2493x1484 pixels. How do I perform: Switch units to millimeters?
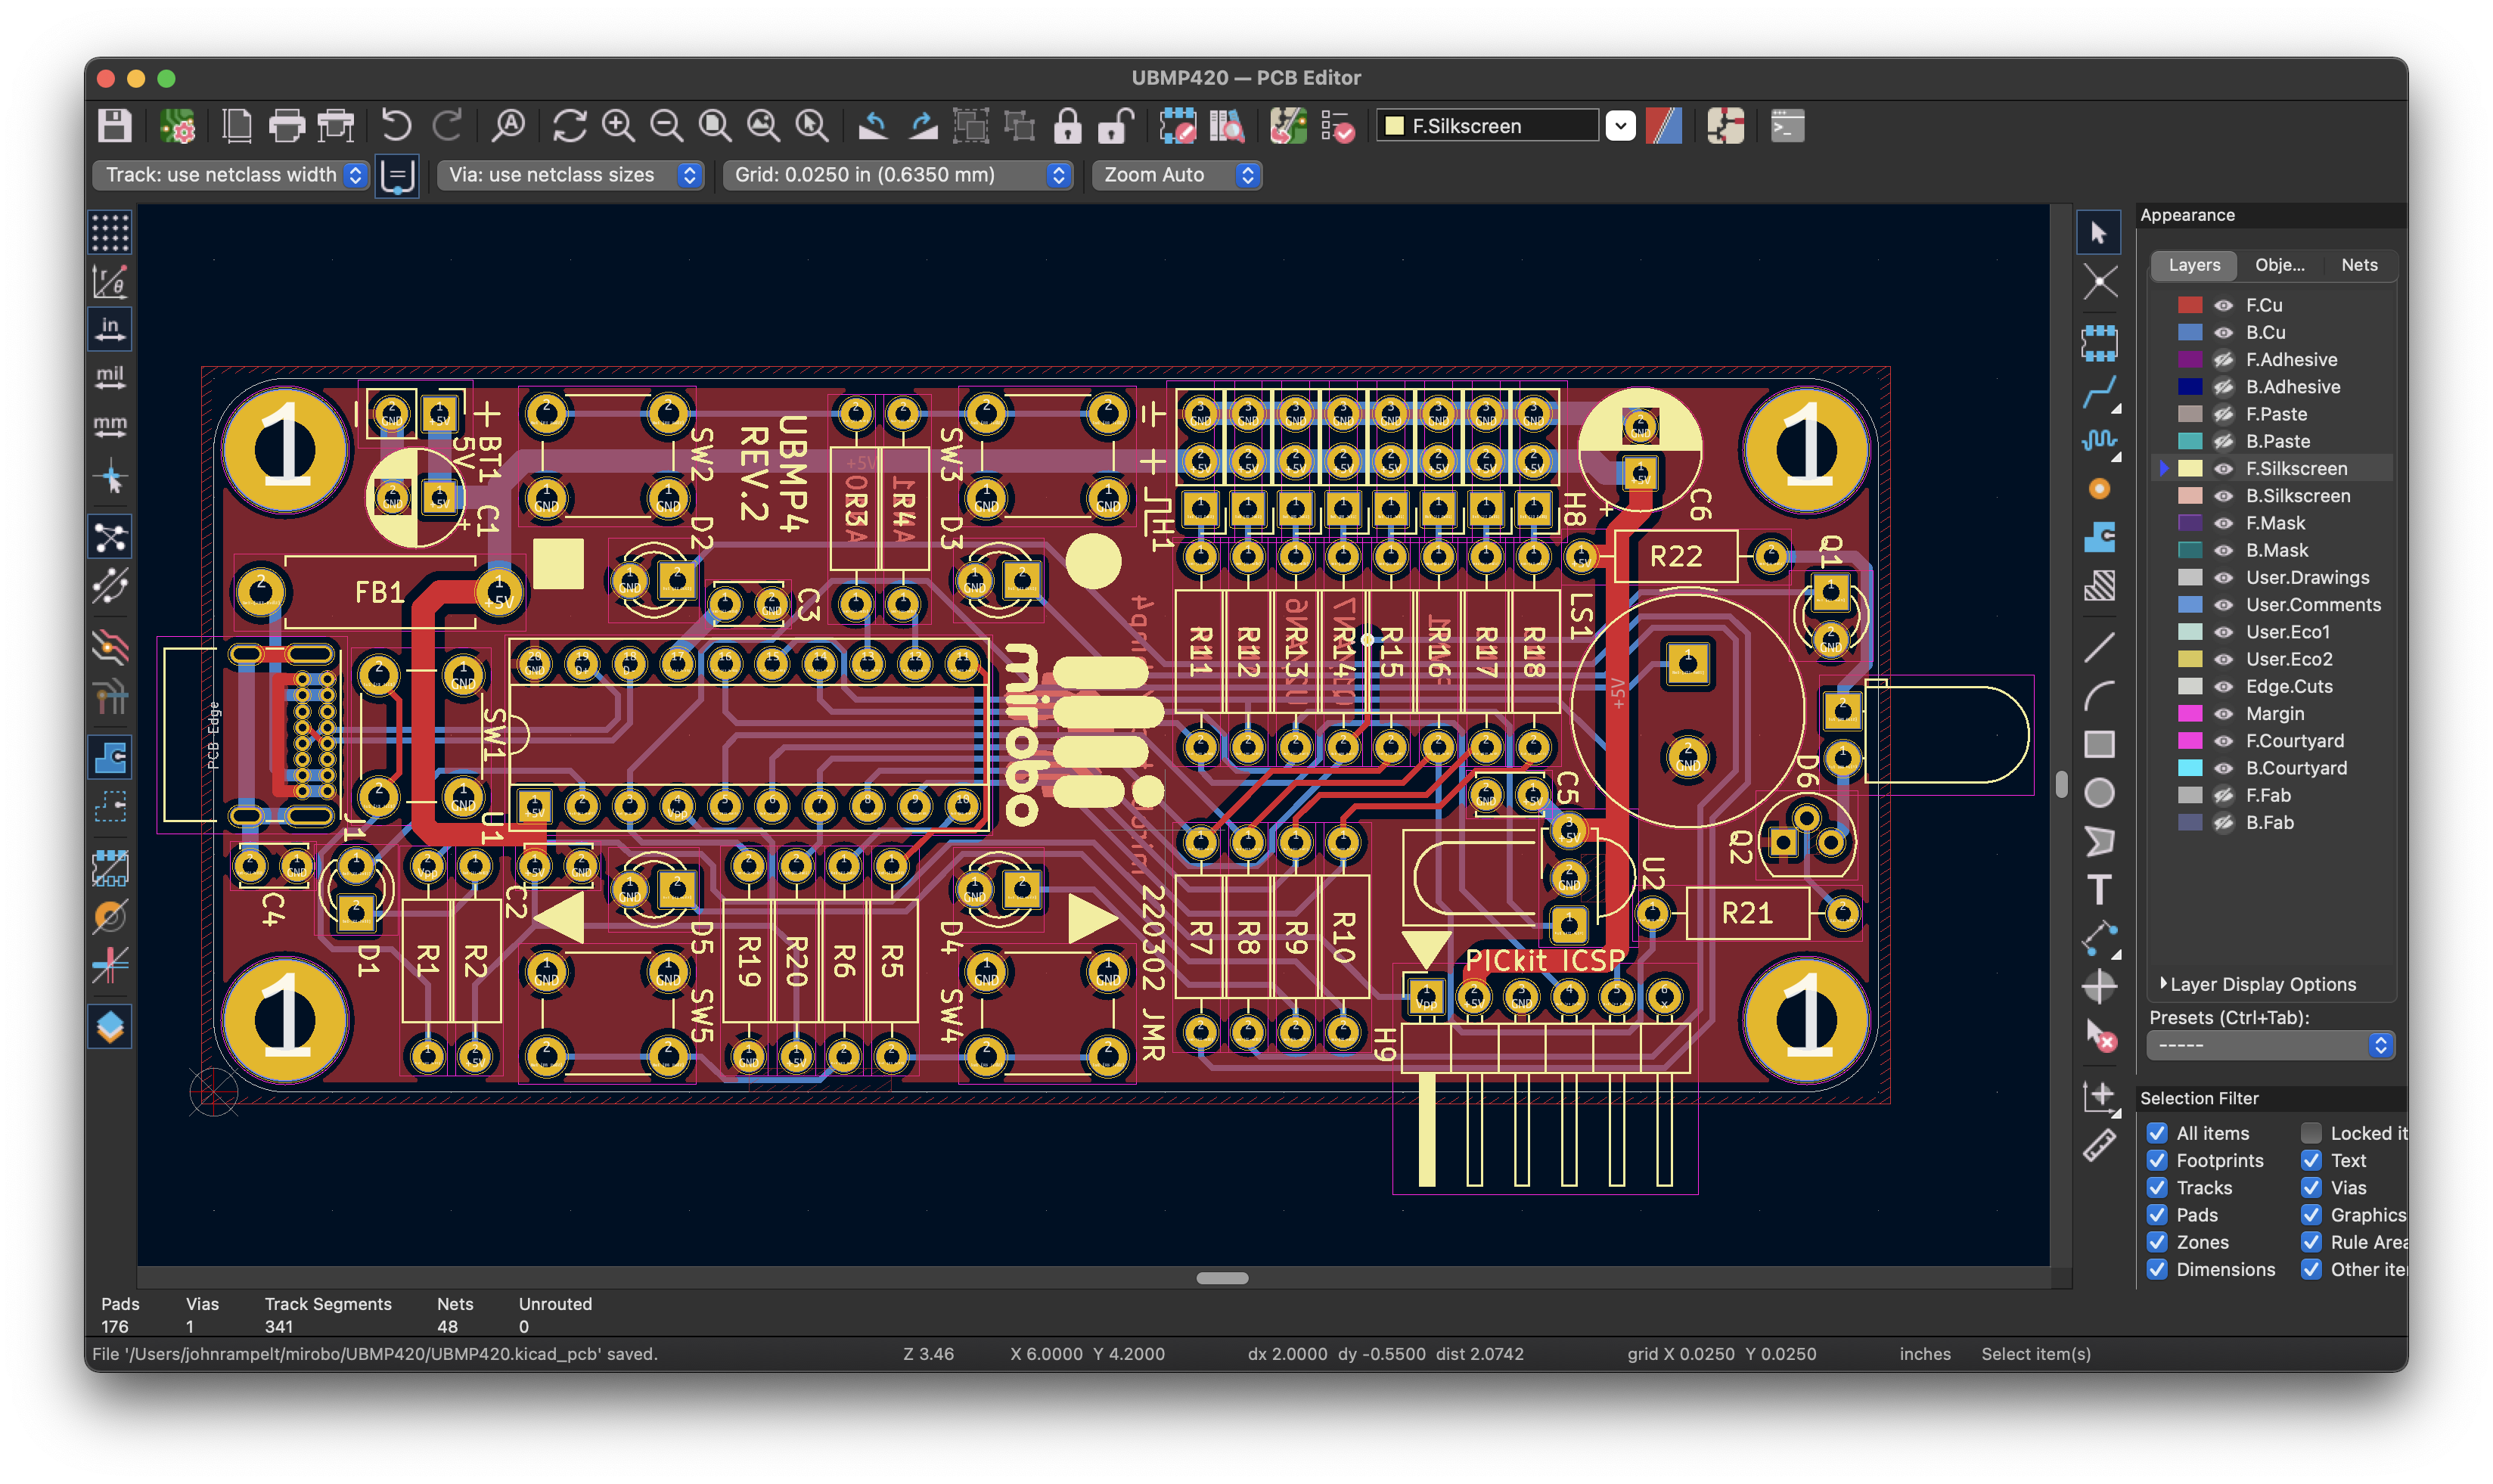(x=110, y=426)
